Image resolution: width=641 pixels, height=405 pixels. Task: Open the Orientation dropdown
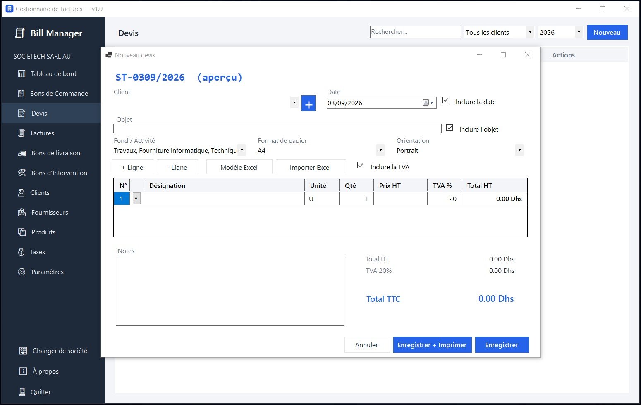click(519, 150)
